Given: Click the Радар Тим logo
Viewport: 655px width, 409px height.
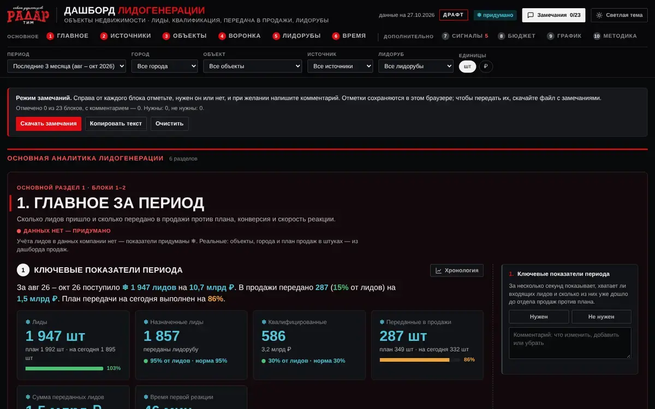Looking at the screenshot, I should point(28,15).
